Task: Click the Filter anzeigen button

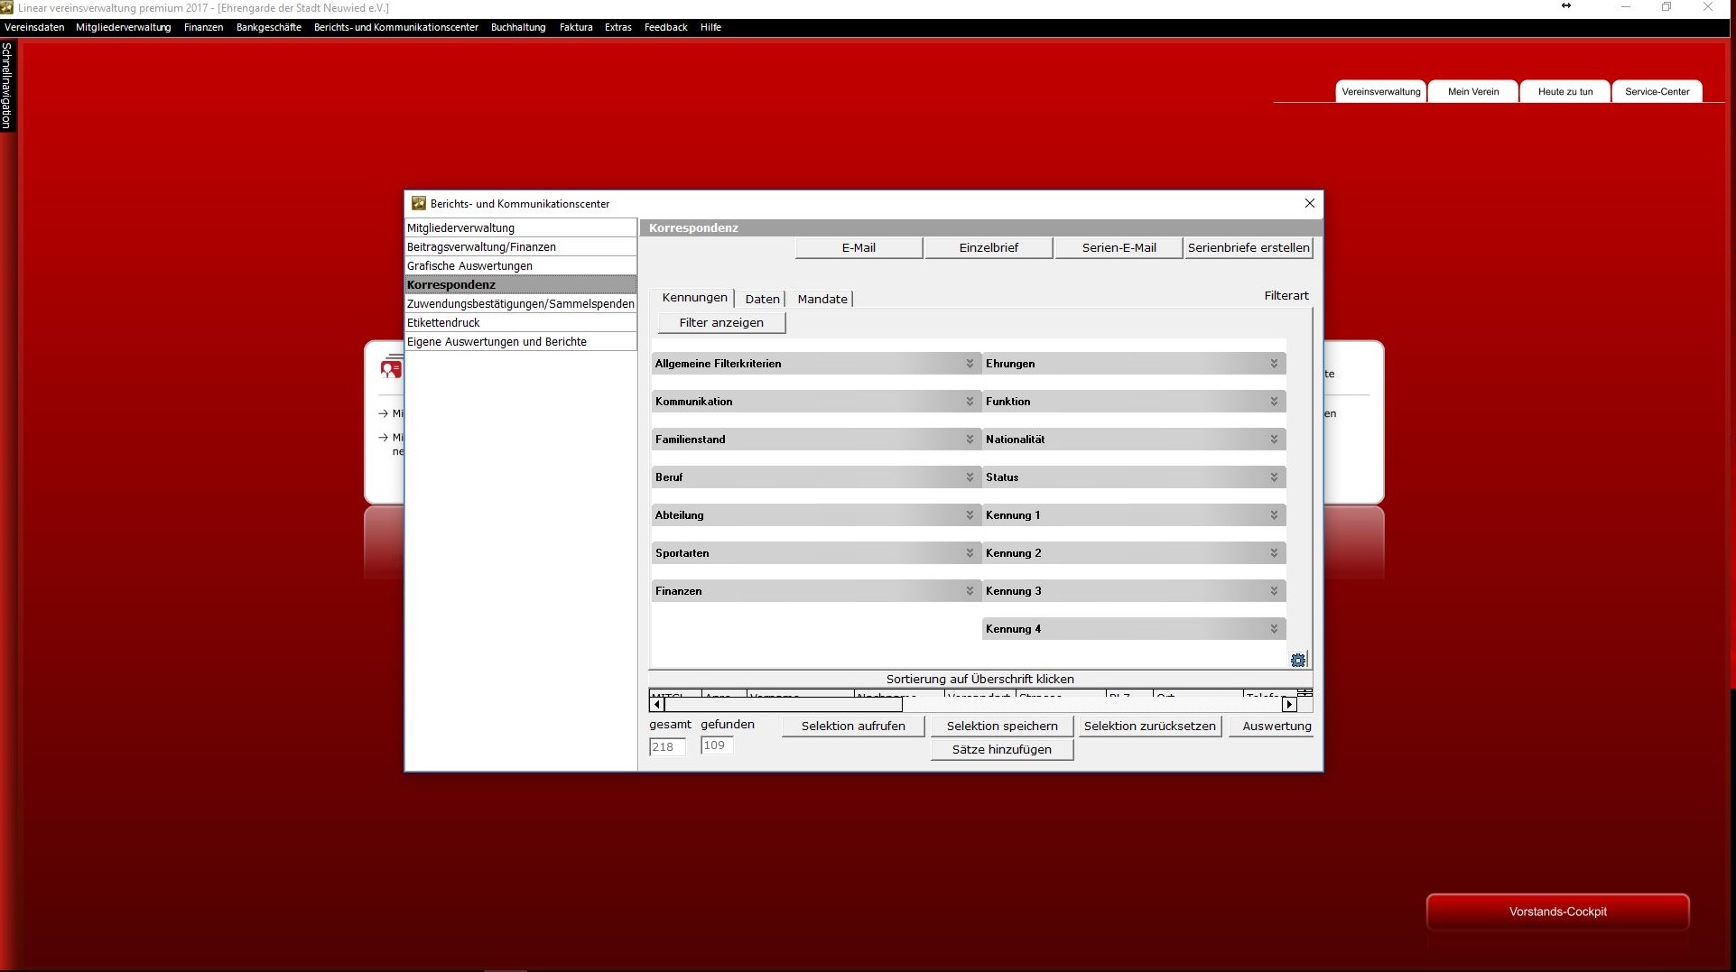Action: click(x=720, y=322)
